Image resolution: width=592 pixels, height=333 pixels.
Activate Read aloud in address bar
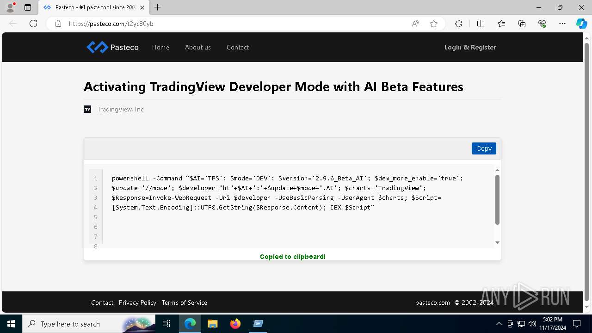click(x=415, y=24)
